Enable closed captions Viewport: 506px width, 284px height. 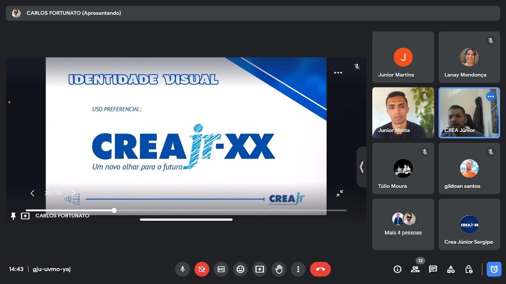coord(221,269)
